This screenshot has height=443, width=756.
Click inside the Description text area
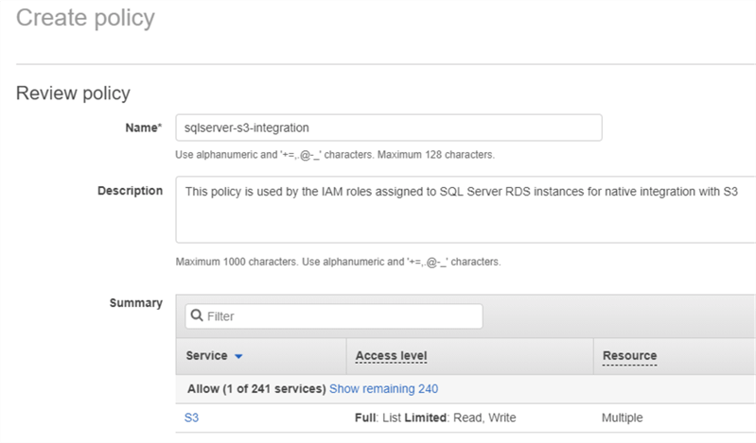coord(466,209)
